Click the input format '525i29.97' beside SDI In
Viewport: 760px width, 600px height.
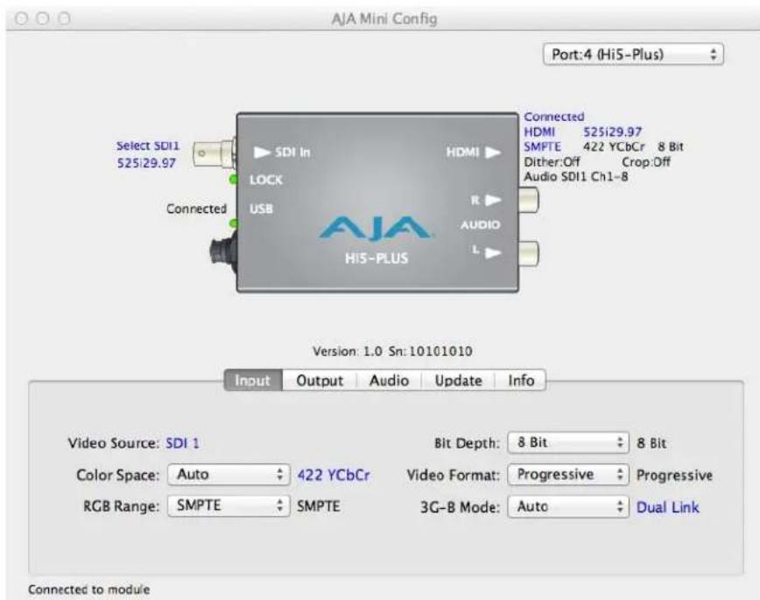146,163
